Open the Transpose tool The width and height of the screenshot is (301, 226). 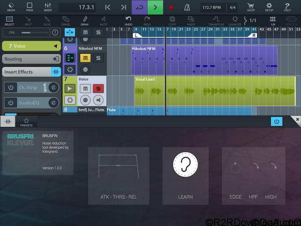point(216,21)
